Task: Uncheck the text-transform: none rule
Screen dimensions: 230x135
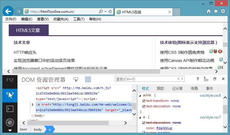Action: (x=144, y=101)
